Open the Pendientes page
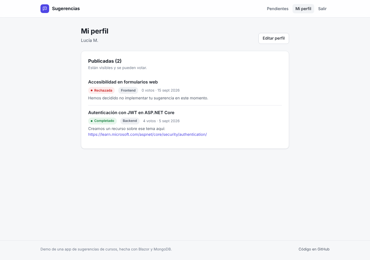The image size is (370, 260). click(277, 9)
